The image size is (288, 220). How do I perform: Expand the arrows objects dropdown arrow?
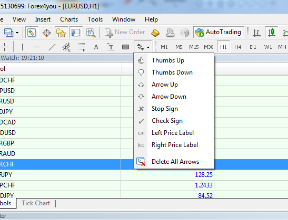pyautogui.click(x=148, y=47)
